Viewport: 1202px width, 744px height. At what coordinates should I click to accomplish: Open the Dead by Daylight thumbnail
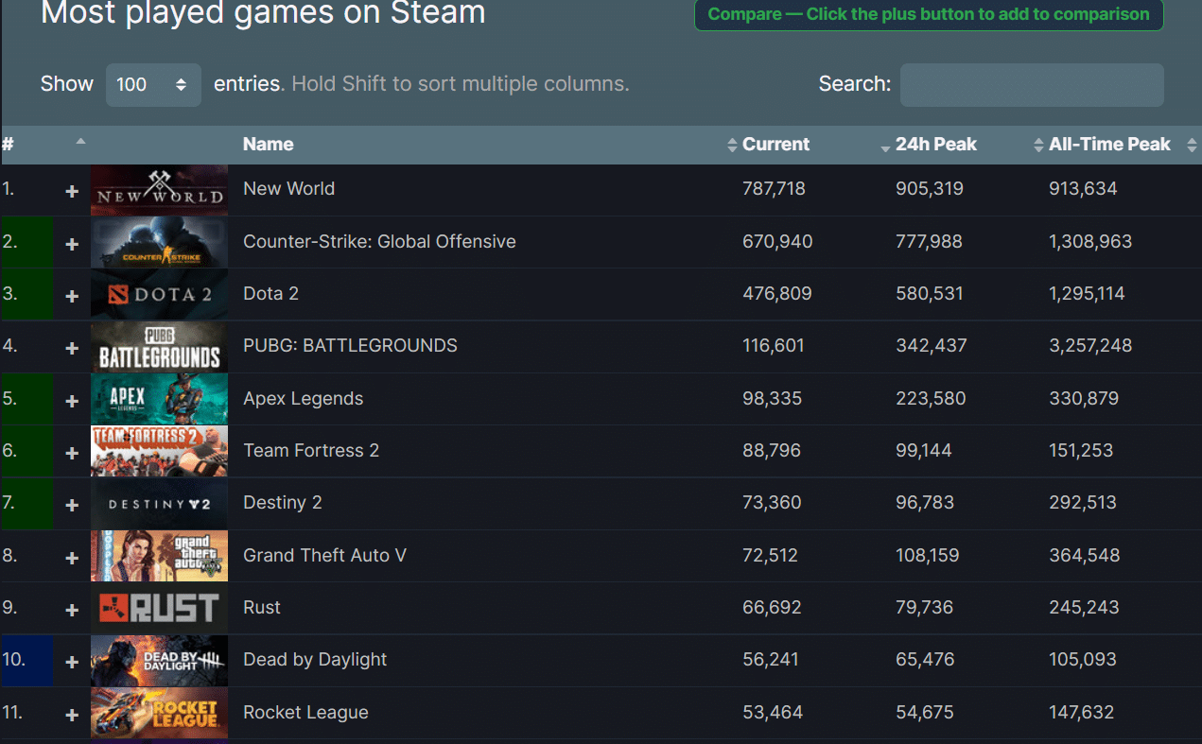159,661
